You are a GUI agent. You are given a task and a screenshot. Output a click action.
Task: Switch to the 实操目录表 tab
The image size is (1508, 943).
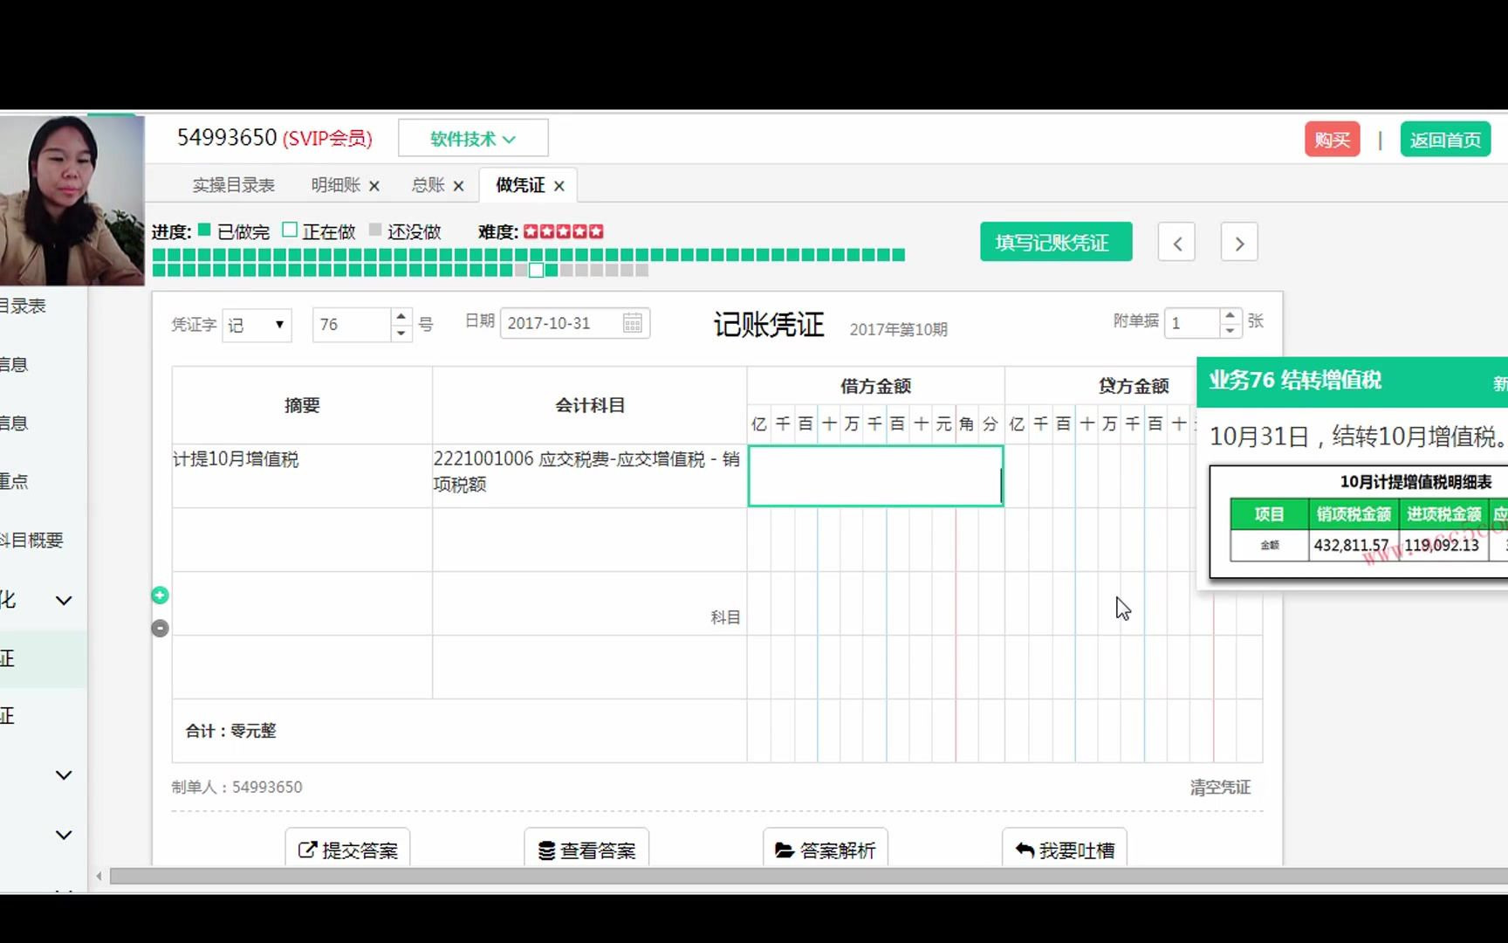[233, 185]
